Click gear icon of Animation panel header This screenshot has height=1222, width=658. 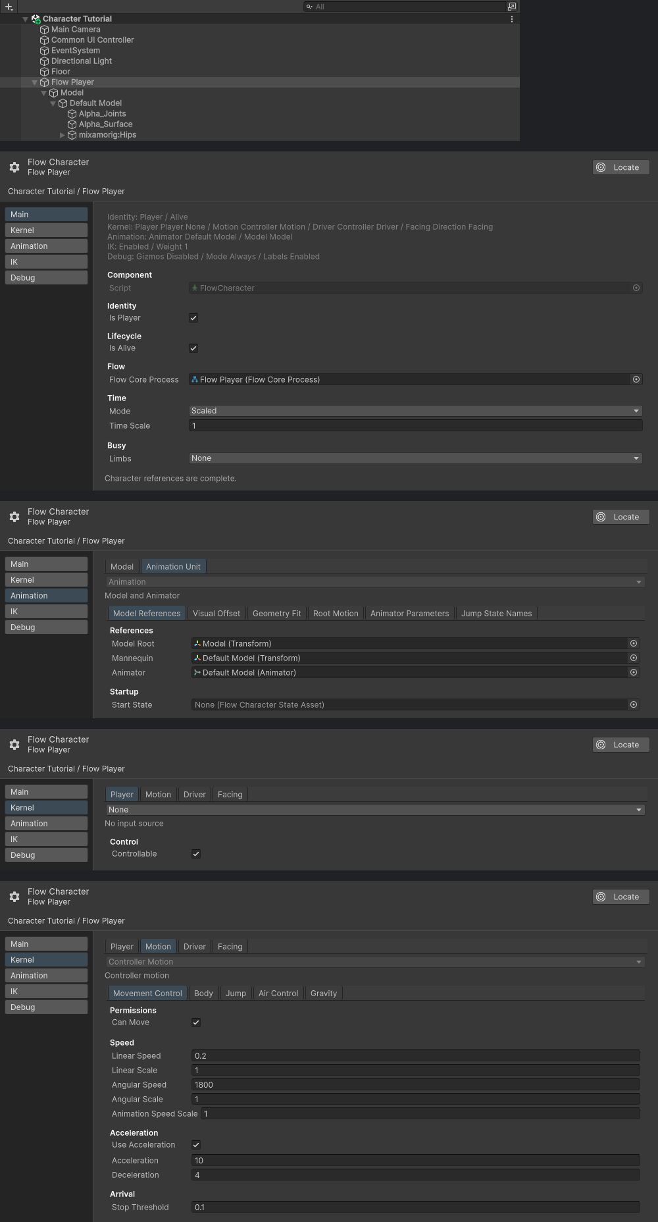14,517
